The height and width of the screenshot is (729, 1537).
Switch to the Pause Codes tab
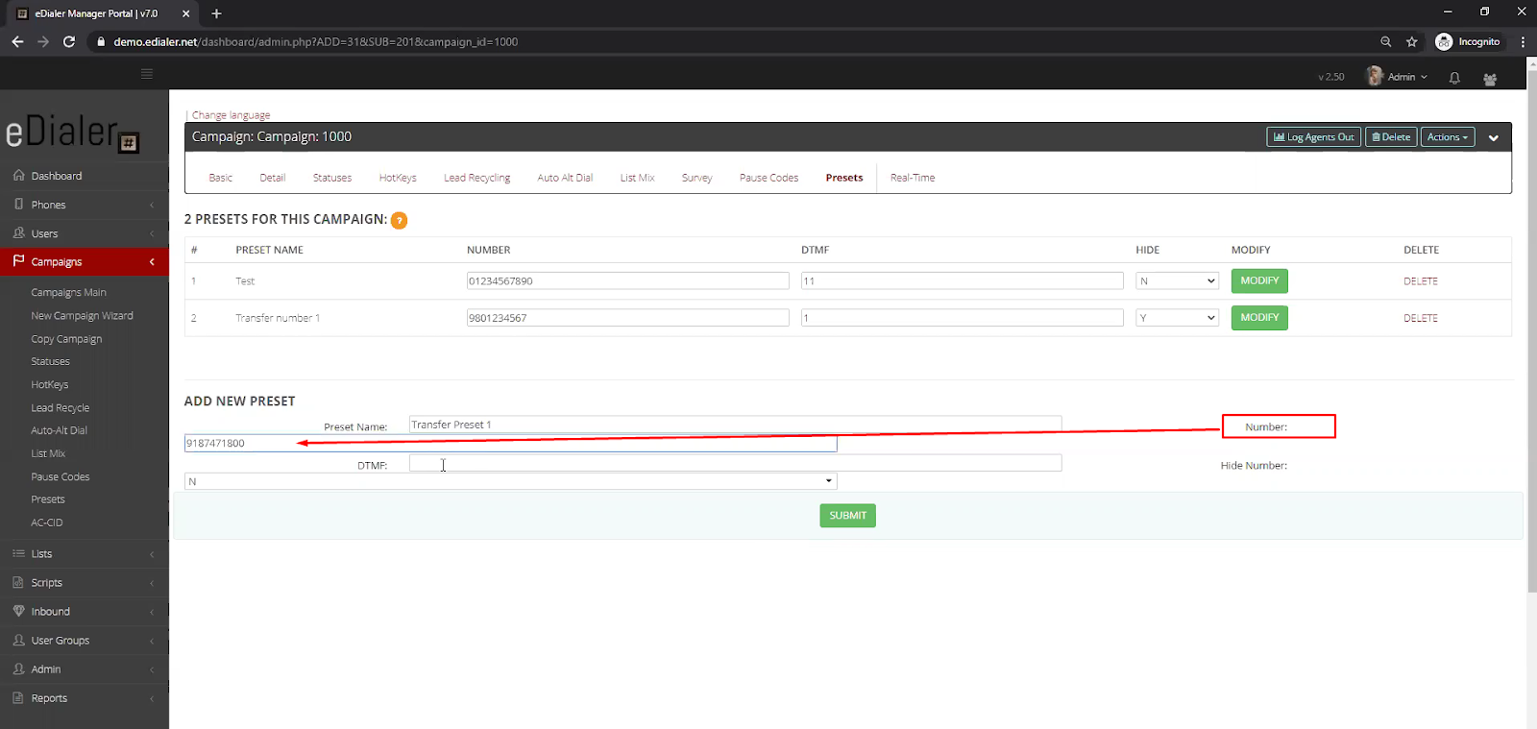pos(768,178)
